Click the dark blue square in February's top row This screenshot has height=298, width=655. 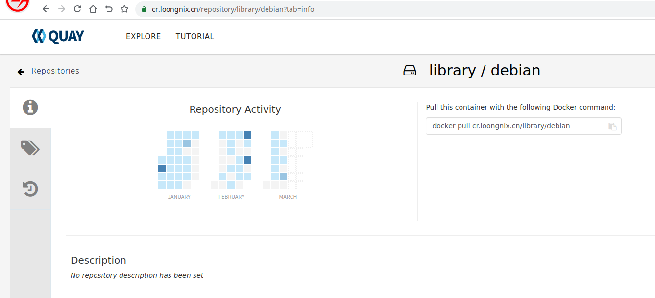pyautogui.click(x=247, y=135)
